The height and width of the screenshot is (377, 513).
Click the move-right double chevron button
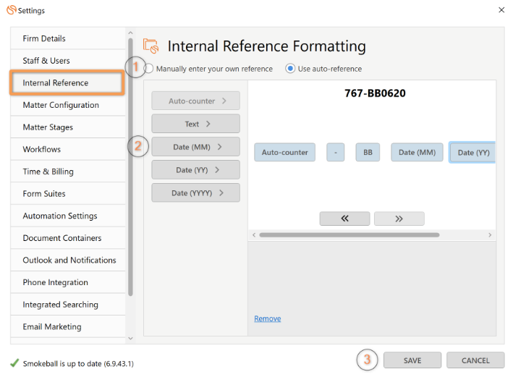click(x=399, y=219)
